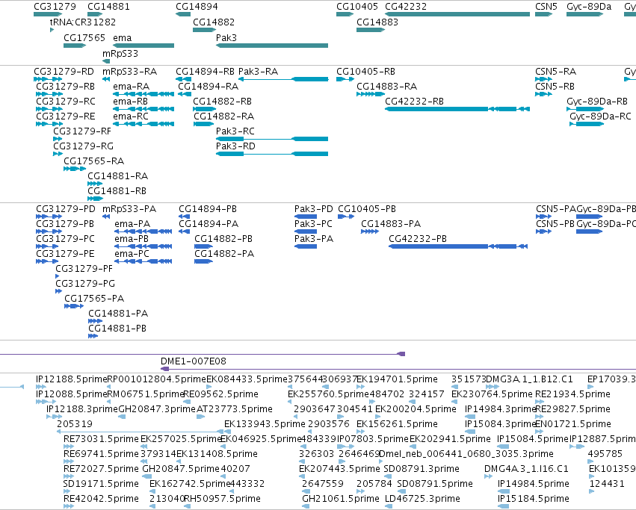636x510 pixels.
Task: Click the CG42232-PB protein label
Action: coord(418,239)
